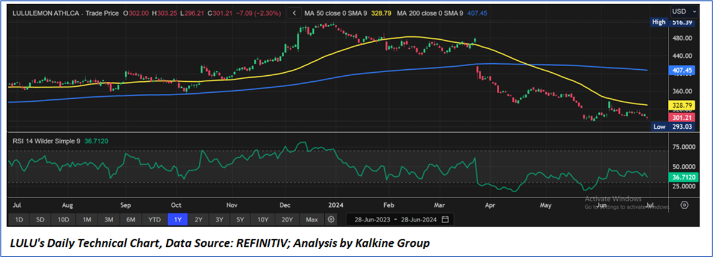Select the 3Y time range
This screenshot has width=713, height=257.
click(219, 220)
